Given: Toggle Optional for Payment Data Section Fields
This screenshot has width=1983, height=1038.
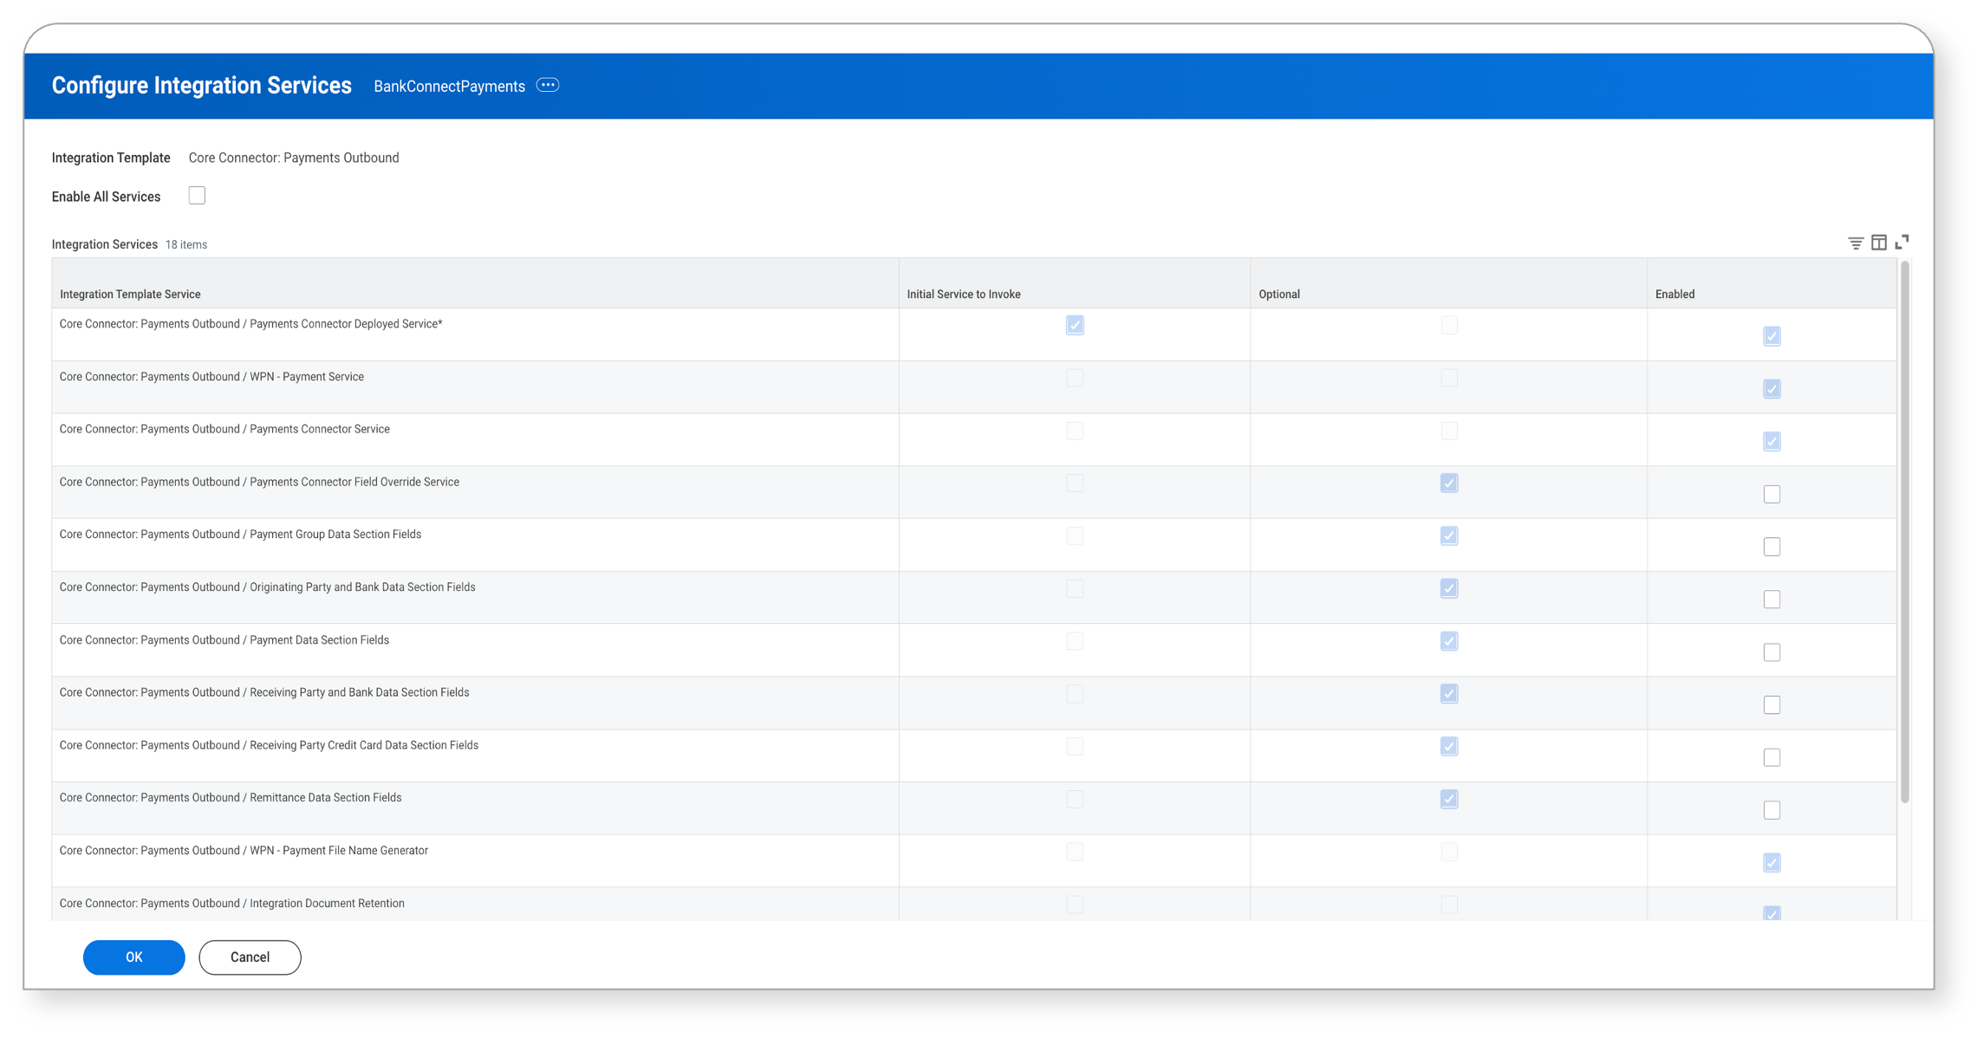Looking at the screenshot, I should [x=1449, y=641].
